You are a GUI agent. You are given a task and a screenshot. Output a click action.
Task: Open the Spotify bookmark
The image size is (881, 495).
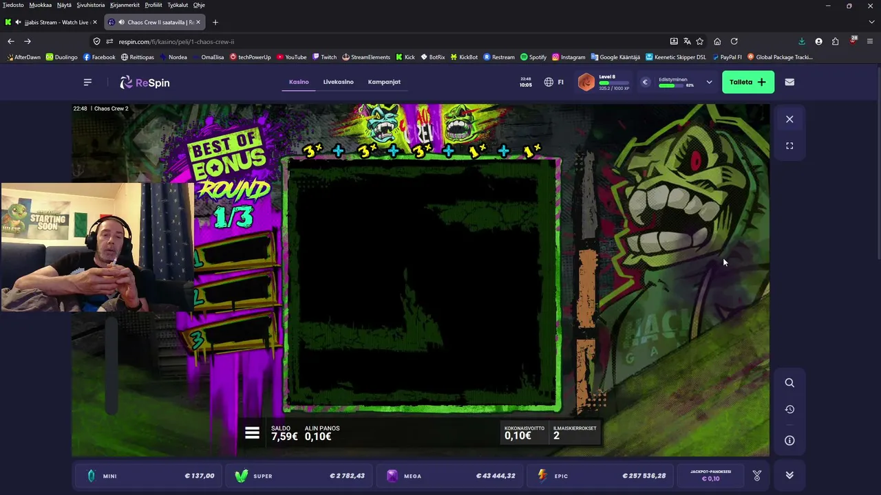tap(533, 57)
